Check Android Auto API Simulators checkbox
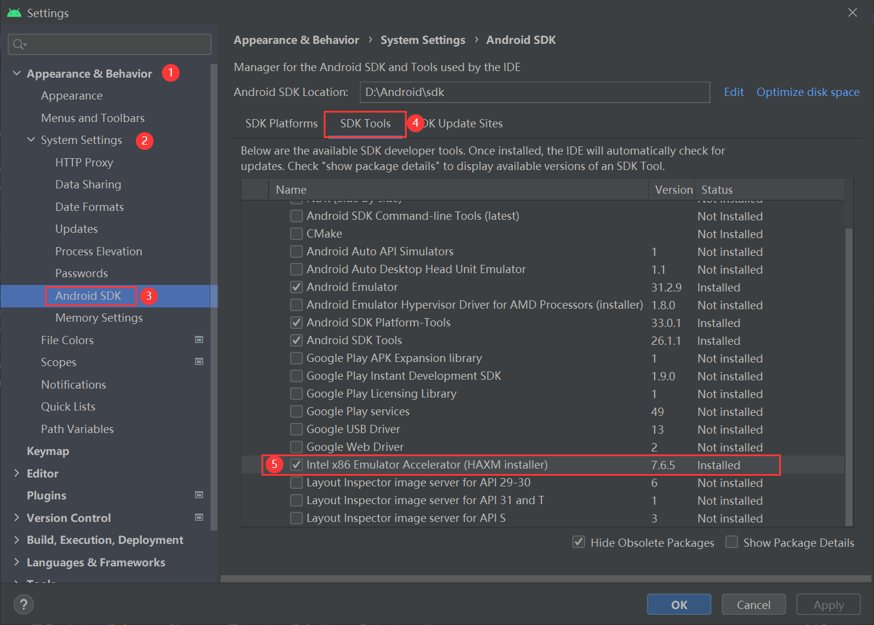 296,251
